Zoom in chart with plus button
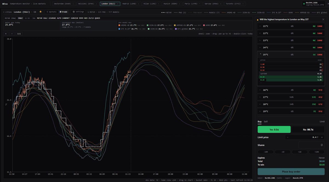The width and height of the screenshot is (329, 182). point(6,34)
